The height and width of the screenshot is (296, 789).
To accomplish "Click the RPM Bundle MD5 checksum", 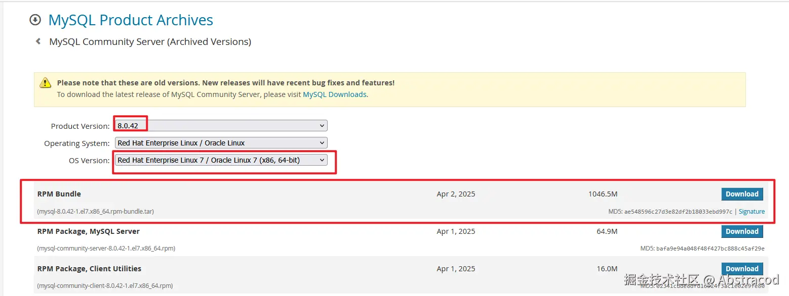I will point(678,212).
